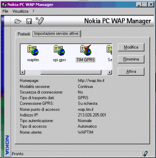This screenshot has width=156, height=158.
Task: Click the homepage value http://wap.tim.it
Action: 91,80
